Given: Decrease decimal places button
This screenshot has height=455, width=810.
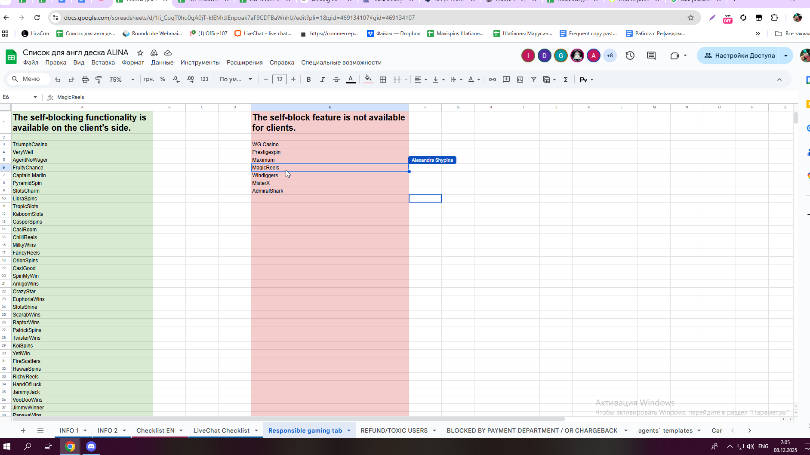Looking at the screenshot, I should click(176, 79).
